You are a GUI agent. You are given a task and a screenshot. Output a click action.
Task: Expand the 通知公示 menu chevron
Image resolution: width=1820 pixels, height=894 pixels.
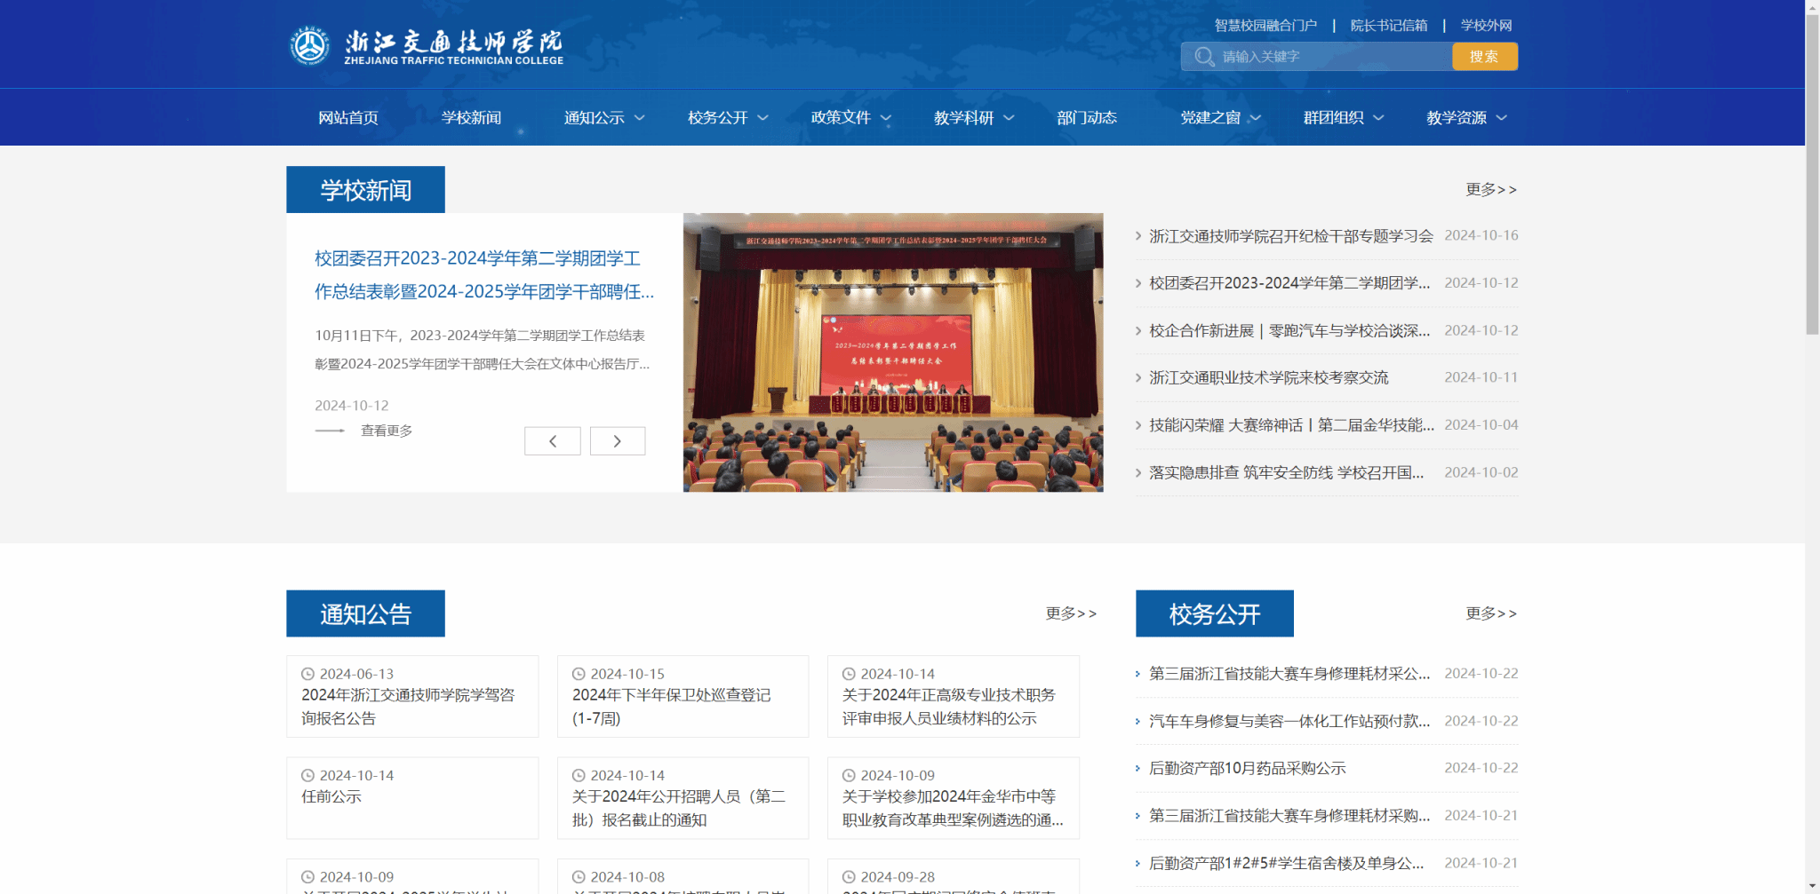[639, 118]
